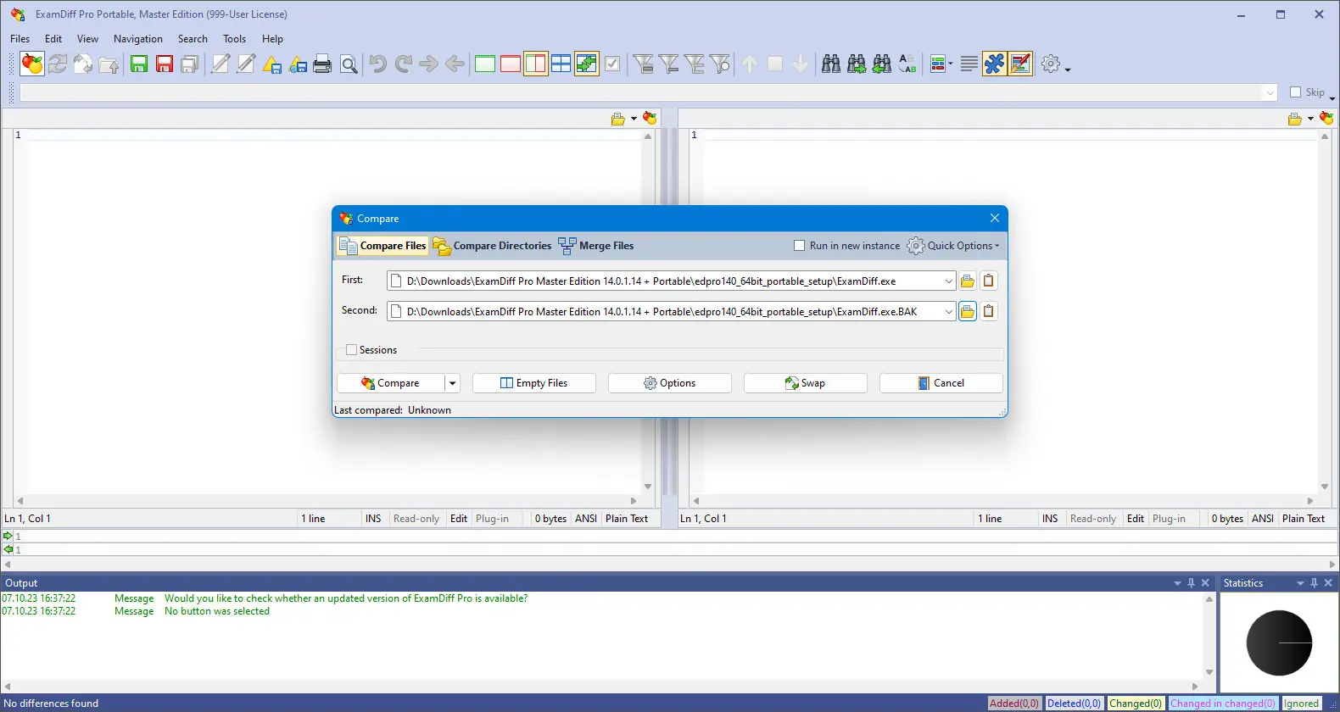Screen dimensions: 1340x712
Task: Select the side-by-side two-pane view icon
Action: click(x=536, y=64)
